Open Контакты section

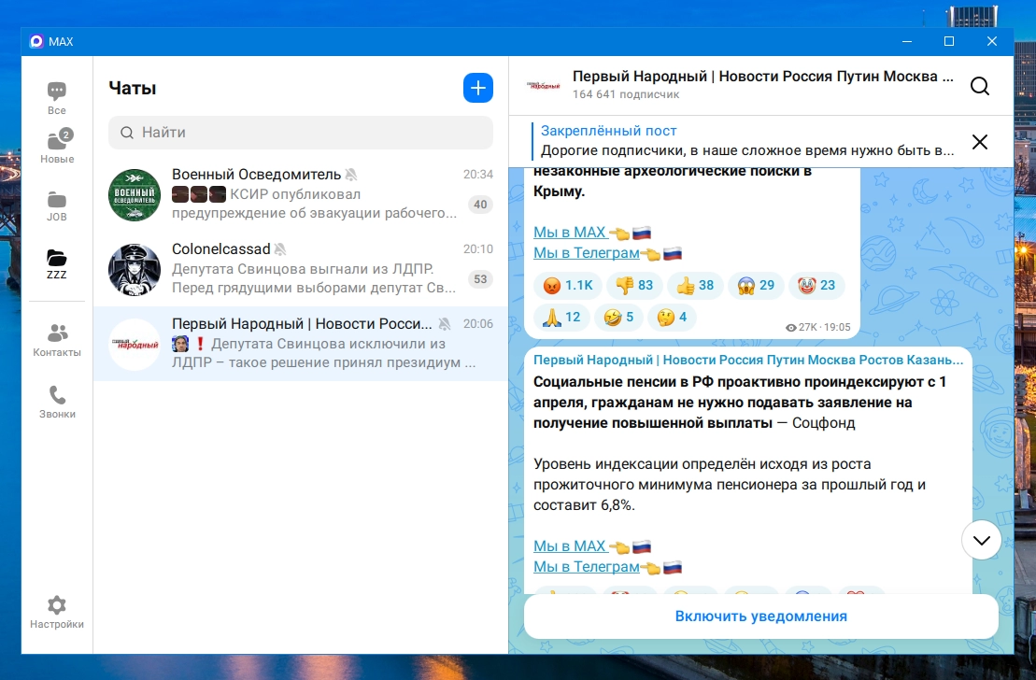tap(57, 340)
